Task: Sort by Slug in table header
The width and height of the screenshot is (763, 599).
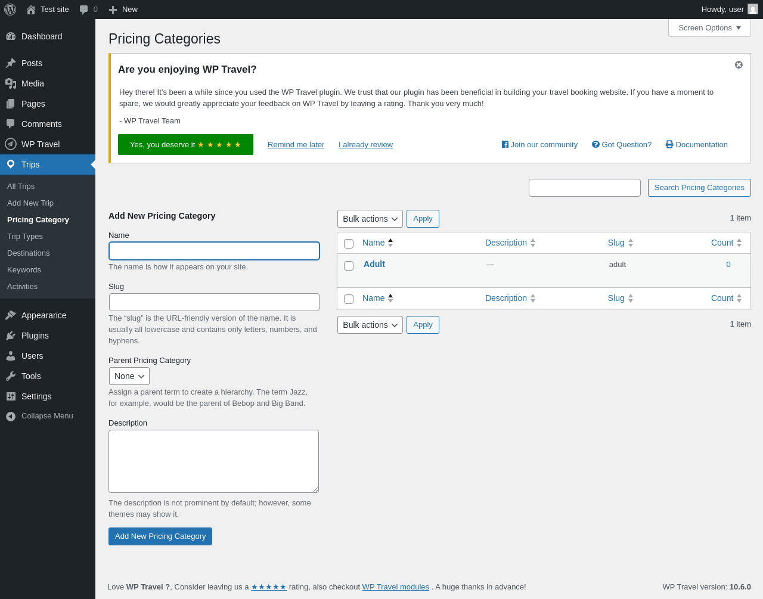Action: [621, 243]
